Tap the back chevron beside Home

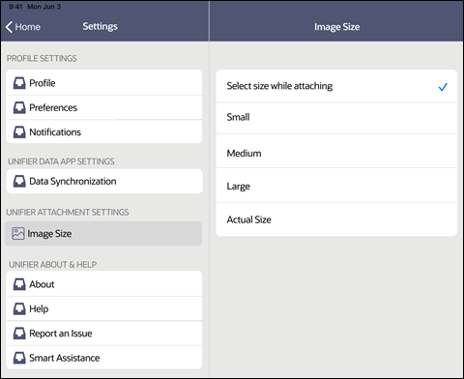tap(9, 27)
